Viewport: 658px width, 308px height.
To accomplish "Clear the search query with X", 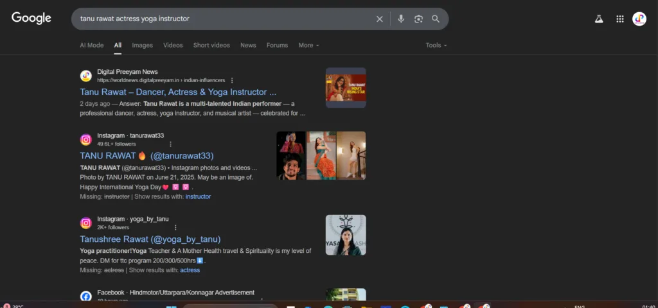I will click(379, 19).
